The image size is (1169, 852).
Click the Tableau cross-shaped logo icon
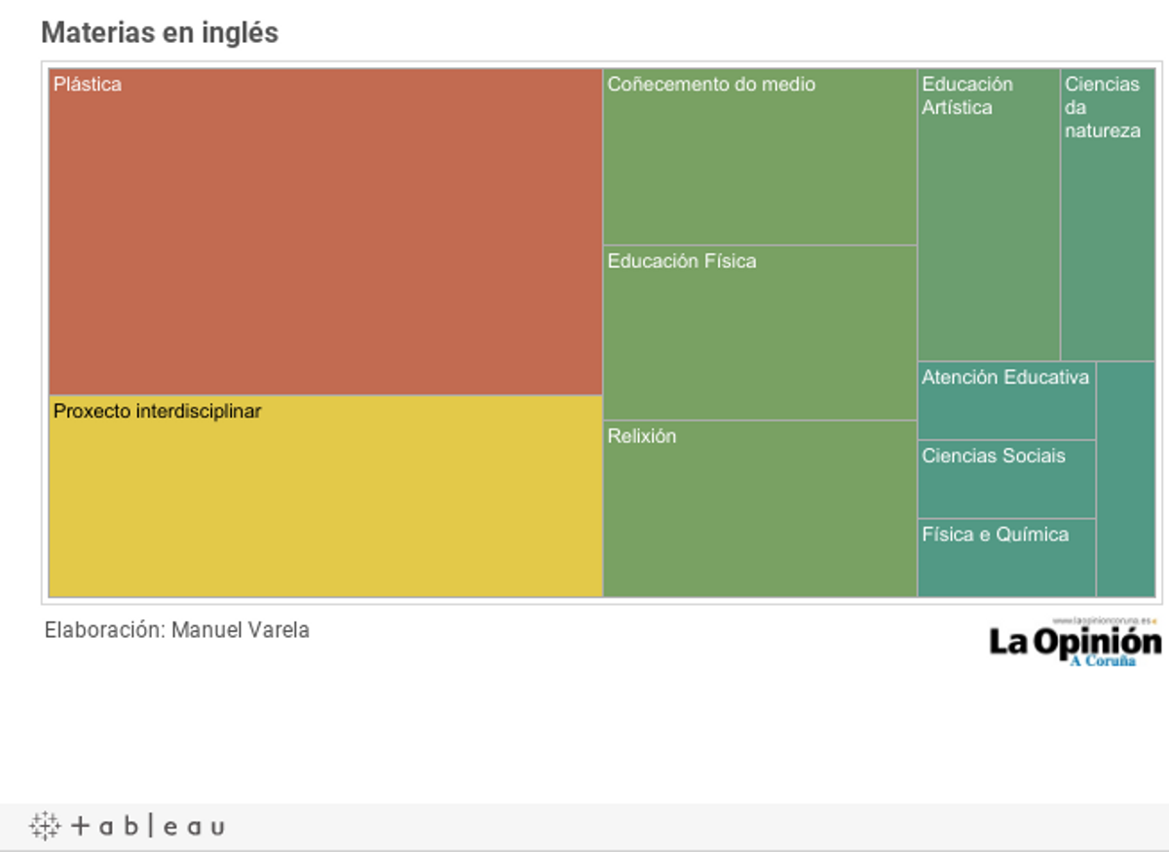click(x=45, y=826)
